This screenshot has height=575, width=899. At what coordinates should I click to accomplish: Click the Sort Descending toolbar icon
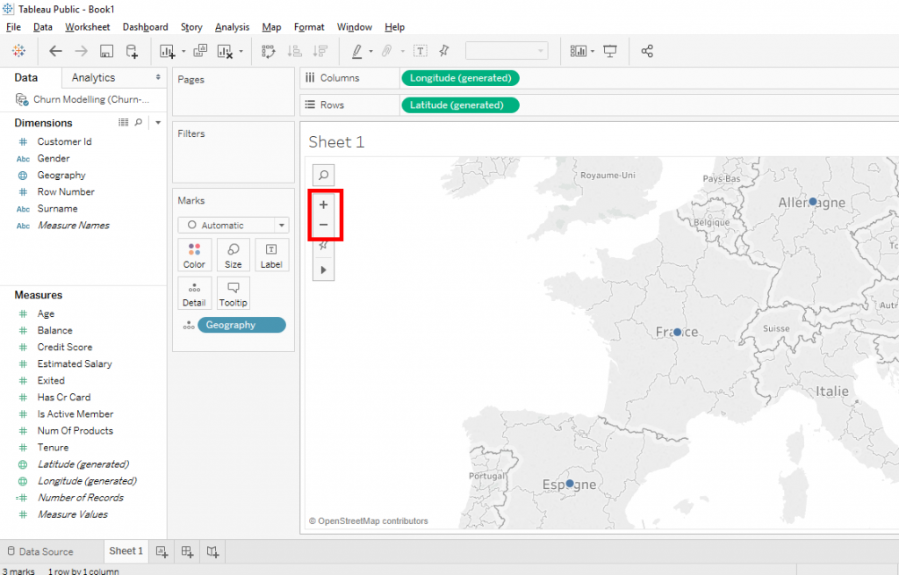pyautogui.click(x=321, y=50)
